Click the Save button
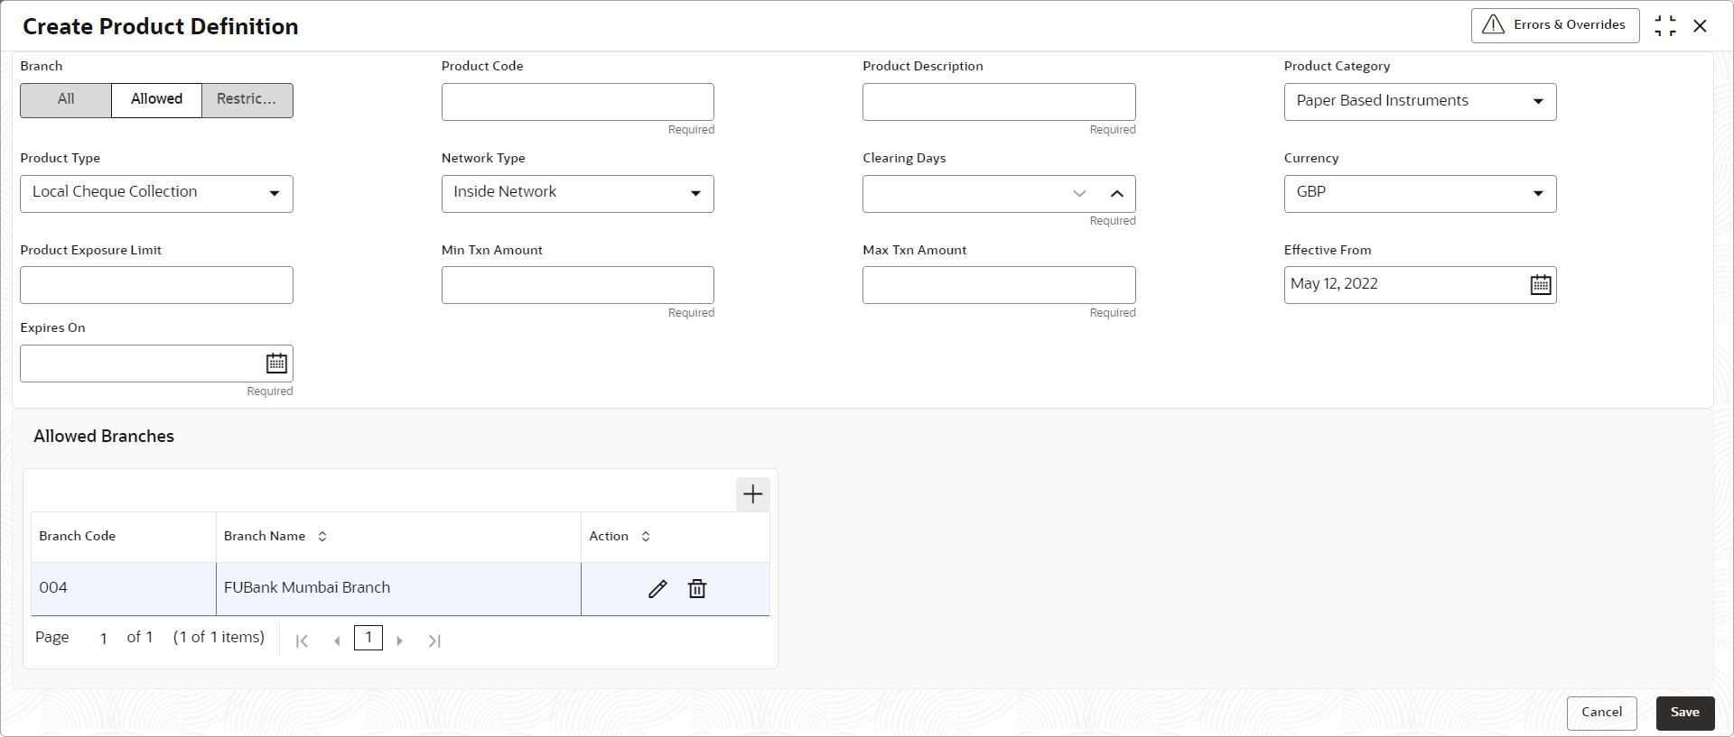The width and height of the screenshot is (1734, 737). tap(1684, 713)
